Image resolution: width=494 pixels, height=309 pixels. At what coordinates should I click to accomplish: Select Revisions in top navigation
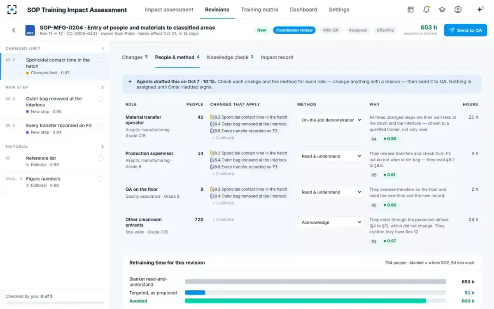tap(217, 9)
